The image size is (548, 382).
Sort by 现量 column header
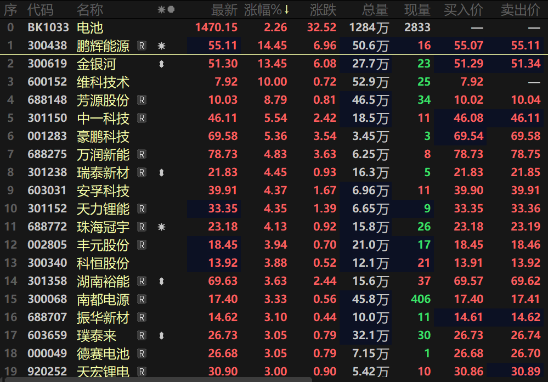pyautogui.click(x=417, y=10)
